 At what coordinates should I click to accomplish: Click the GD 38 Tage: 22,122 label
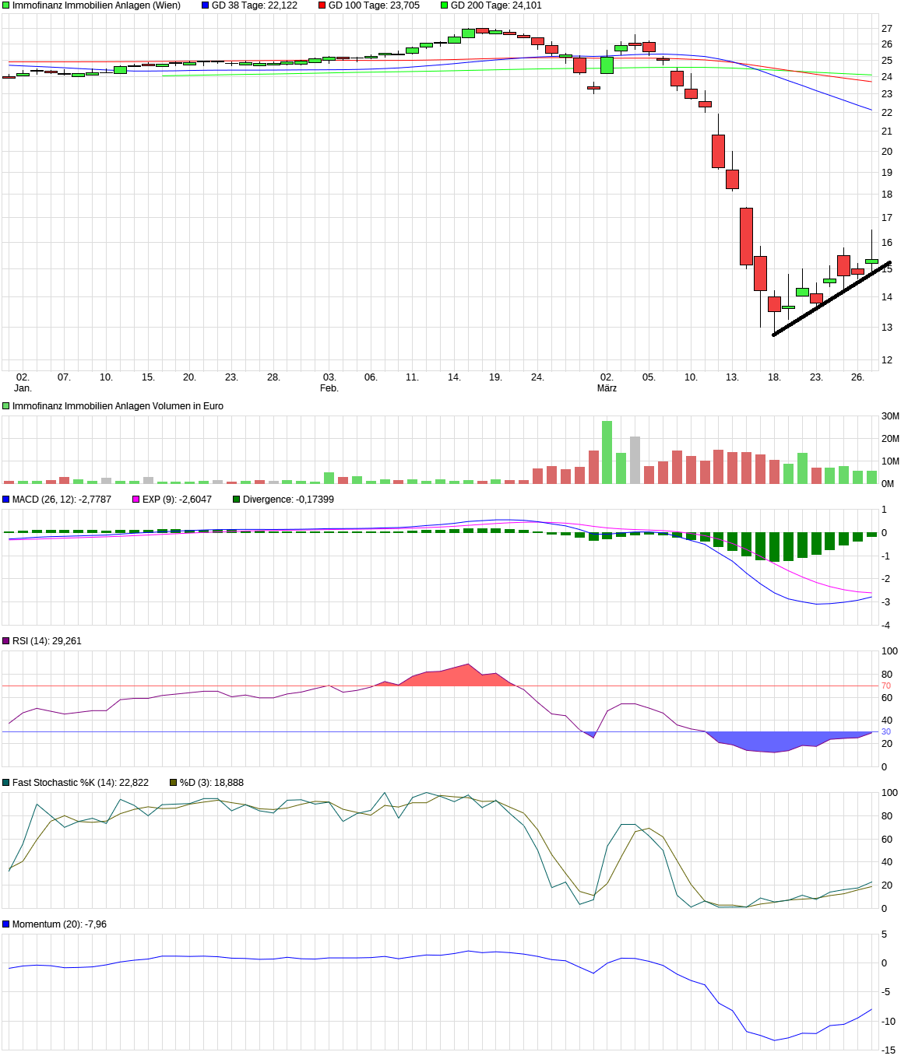coord(255,5)
